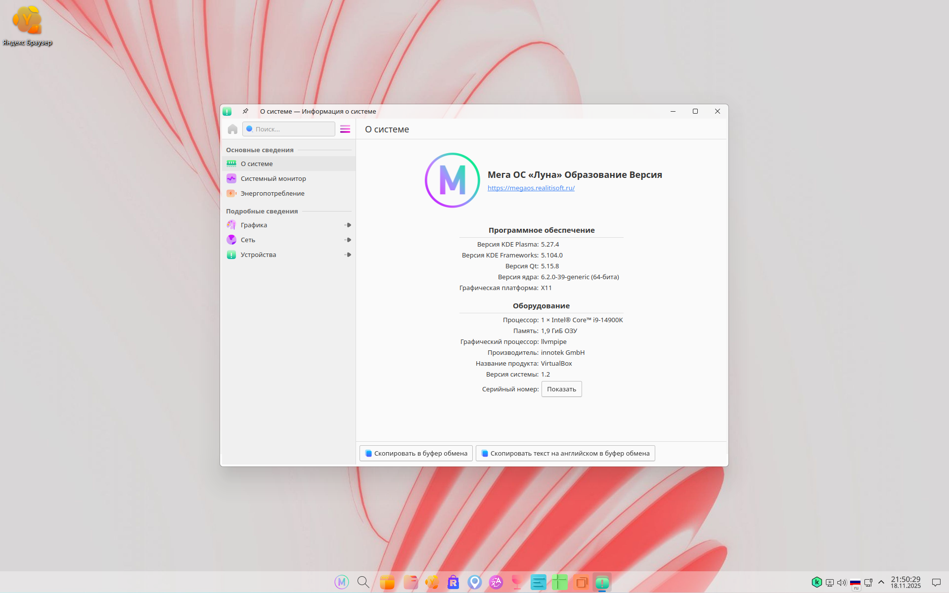Expand the Сеть category arrow
This screenshot has width=949, height=593.
[x=348, y=240]
